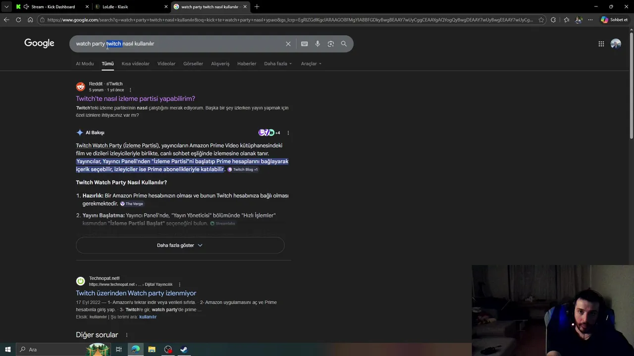Expand the Araçlar dropdown
Image resolution: width=634 pixels, height=356 pixels.
pyautogui.click(x=311, y=64)
